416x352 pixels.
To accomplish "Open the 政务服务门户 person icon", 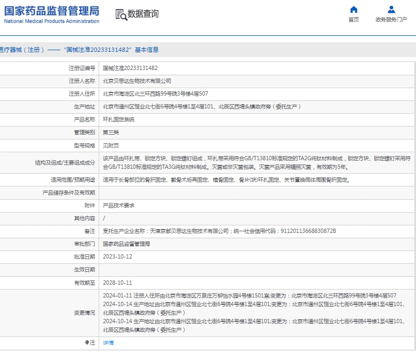I will (391, 10).
